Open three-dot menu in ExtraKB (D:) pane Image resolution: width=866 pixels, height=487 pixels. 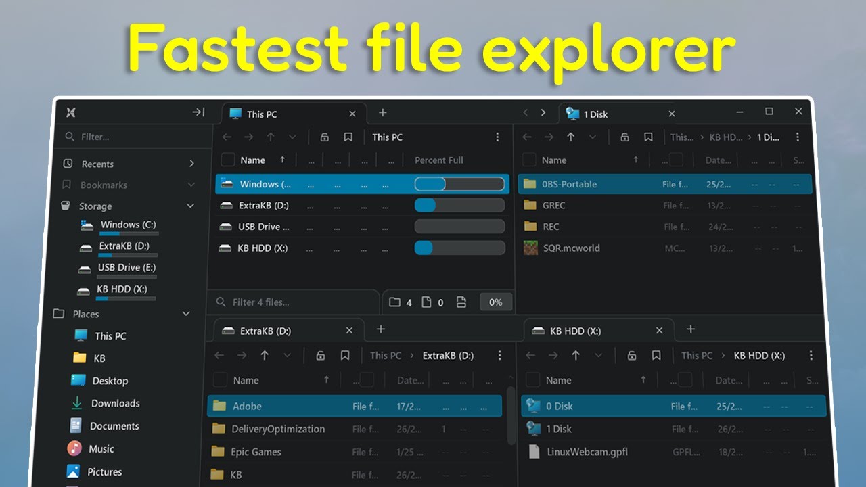click(500, 356)
